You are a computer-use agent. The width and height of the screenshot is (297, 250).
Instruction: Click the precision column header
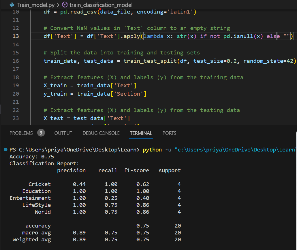pos(71,171)
